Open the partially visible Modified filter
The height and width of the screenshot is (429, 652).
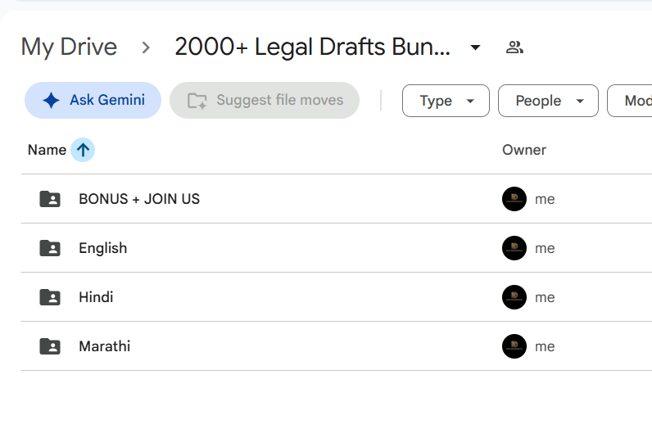pos(630,101)
